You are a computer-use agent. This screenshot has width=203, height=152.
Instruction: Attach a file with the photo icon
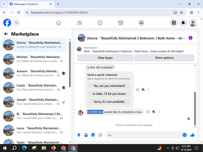(x=86, y=135)
